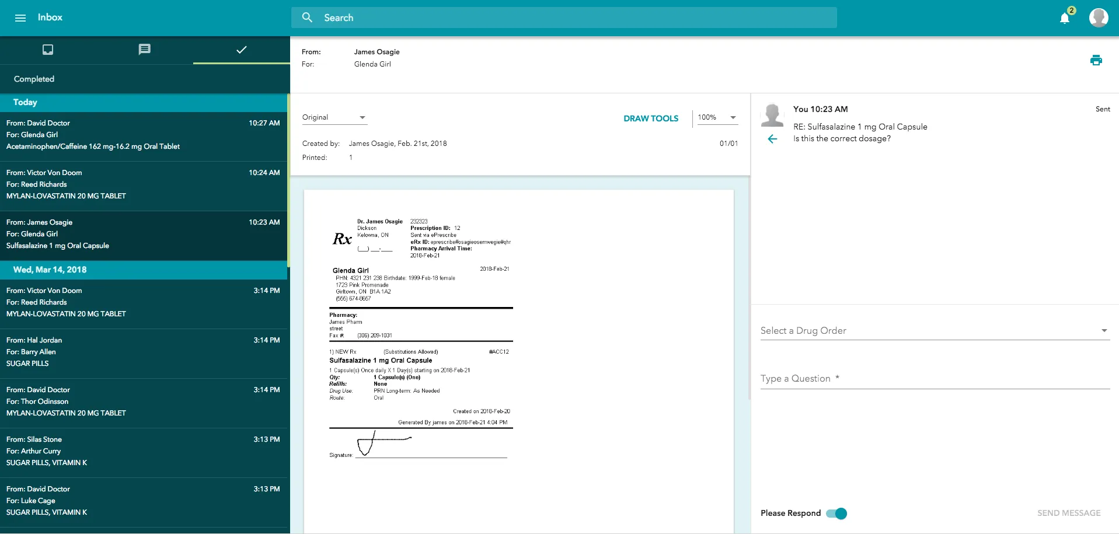Click the Completed section label
This screenshot has width=1119, height=534.
33,79
